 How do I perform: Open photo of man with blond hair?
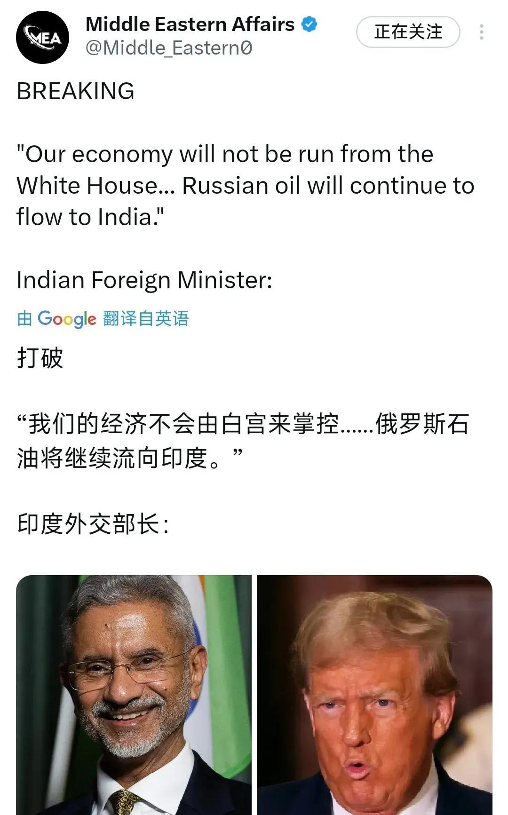click(x=374, y=695)
